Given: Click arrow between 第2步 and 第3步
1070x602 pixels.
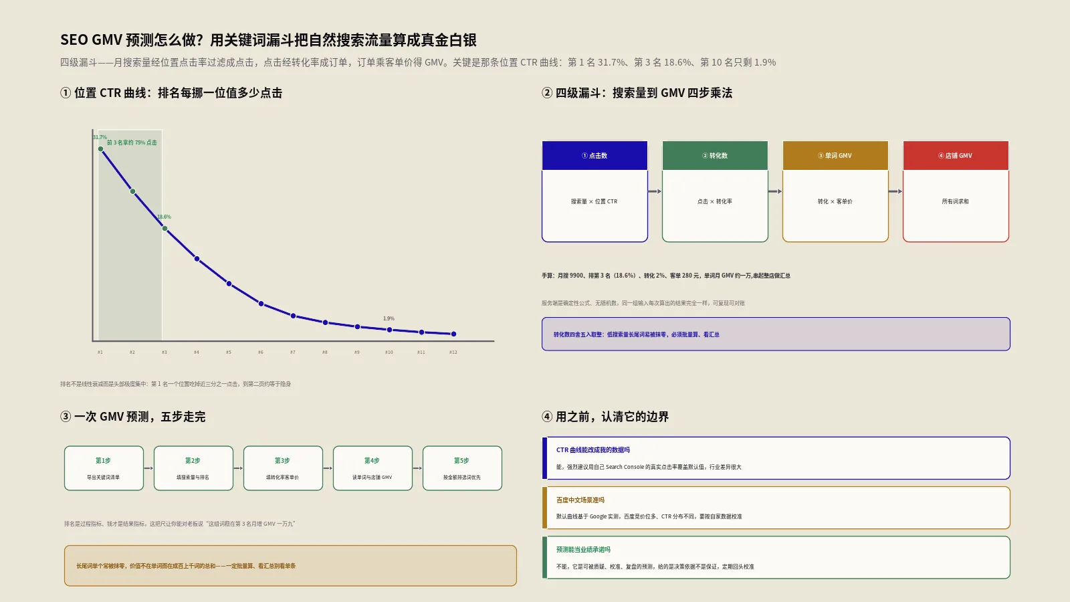Looking at the screenshot, I should coord(238,468).
